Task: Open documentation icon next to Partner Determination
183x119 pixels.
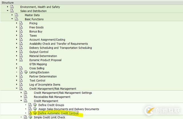Action: point(21,76)
